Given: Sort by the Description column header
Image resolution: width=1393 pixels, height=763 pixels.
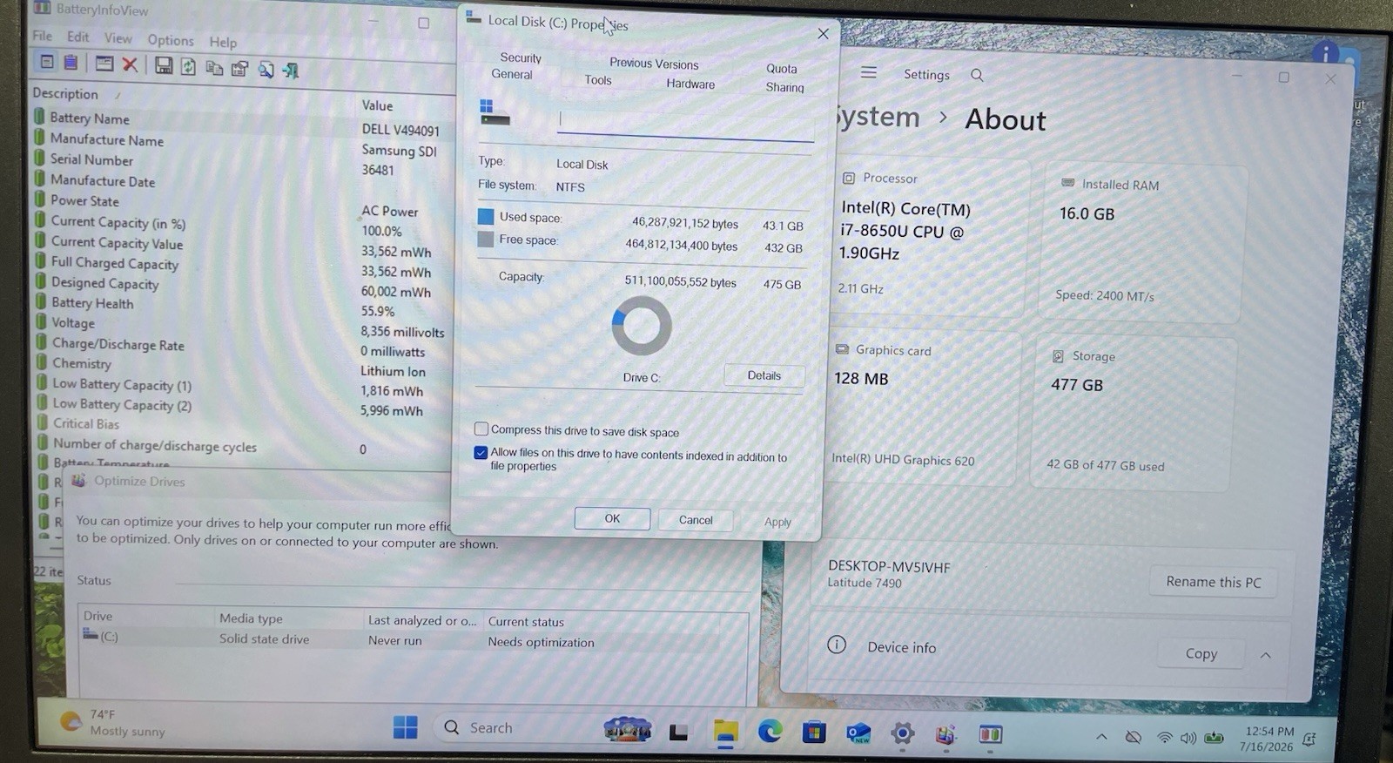Looking at the screenshot, I should pos(65,93).
